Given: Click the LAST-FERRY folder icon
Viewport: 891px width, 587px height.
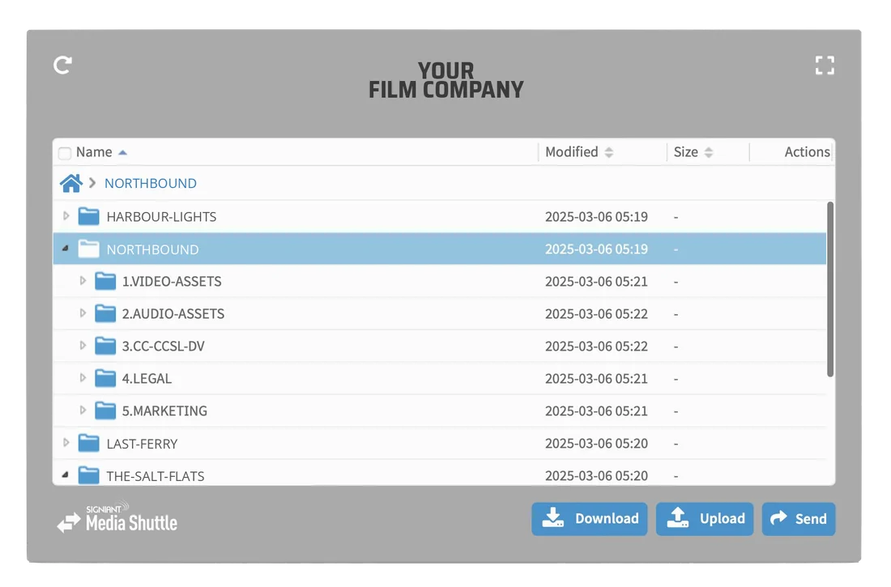Looking at the screenshot, I should 88,443.
